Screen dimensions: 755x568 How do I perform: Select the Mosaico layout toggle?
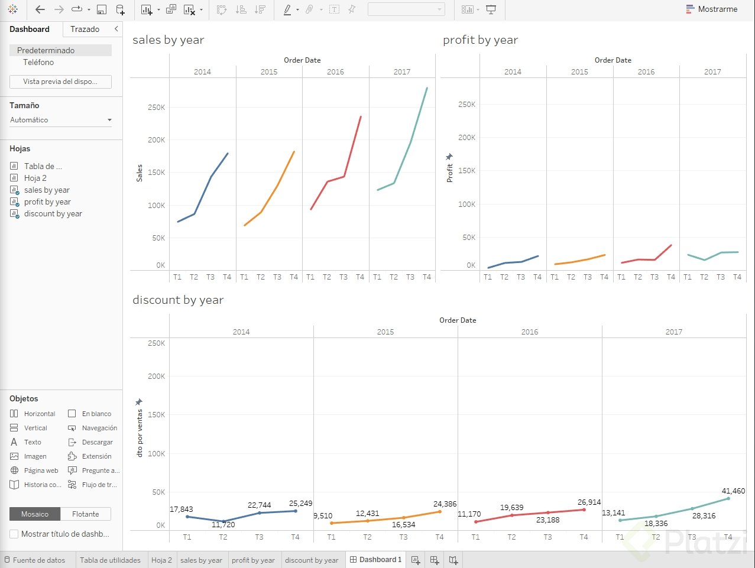pyautogui.click(x=35, y=514)
